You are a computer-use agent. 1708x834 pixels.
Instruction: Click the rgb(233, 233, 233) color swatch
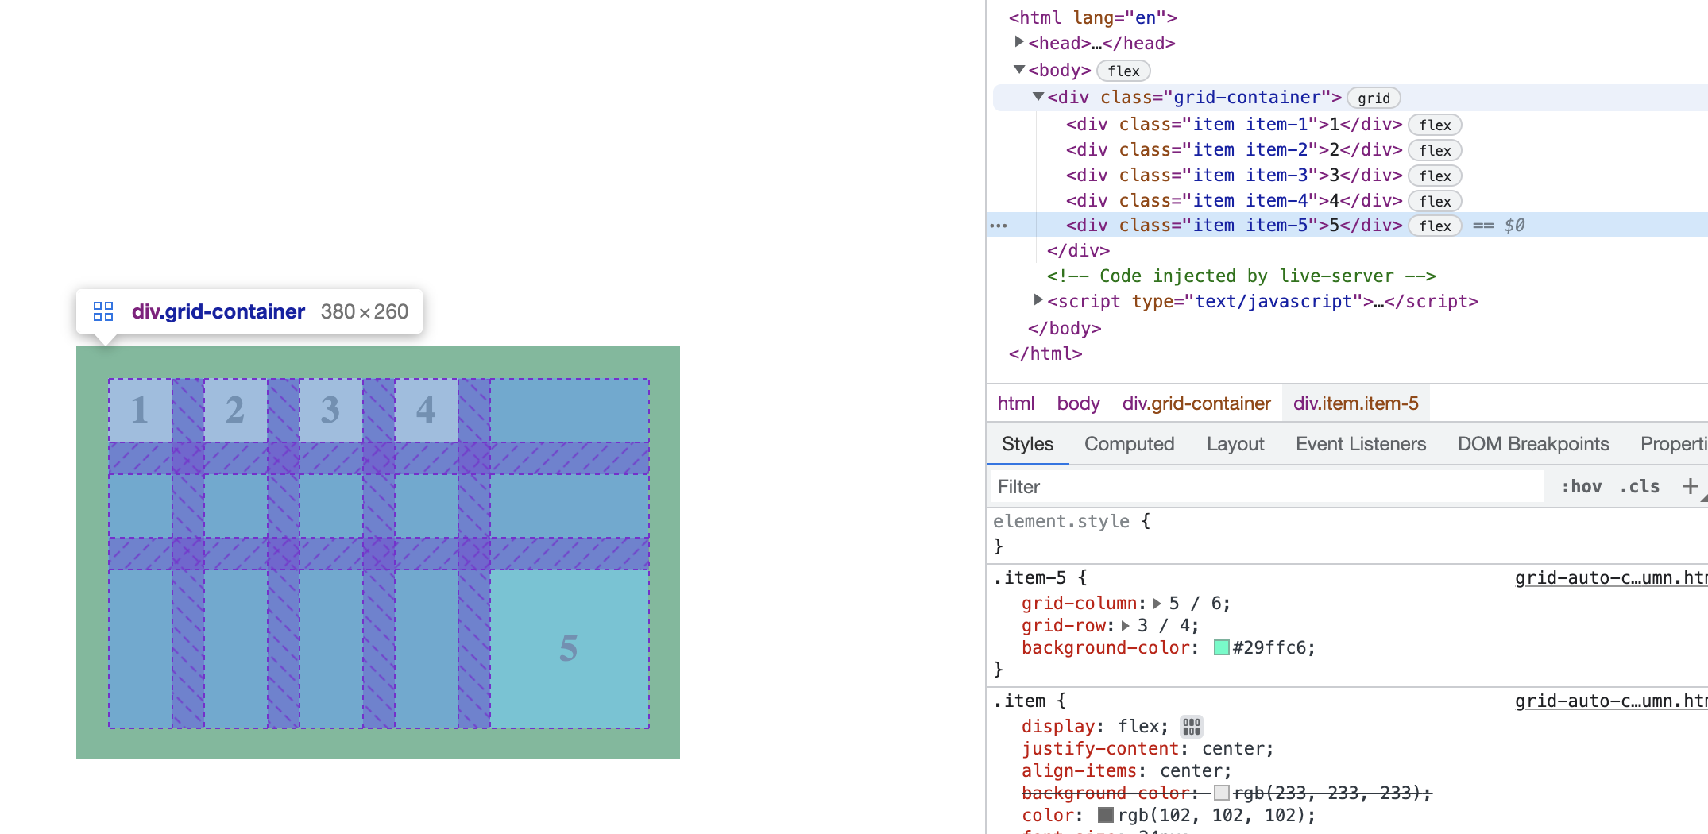1222,793
